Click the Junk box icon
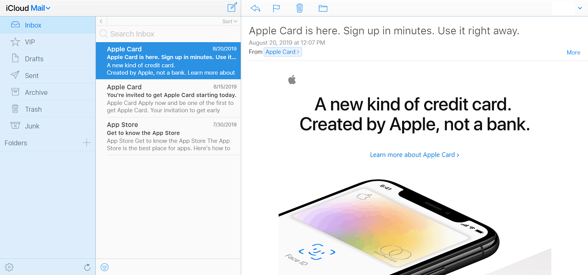The width and height of the screenshot is (588, 275). pyautogui.click(x=15, y=126)
